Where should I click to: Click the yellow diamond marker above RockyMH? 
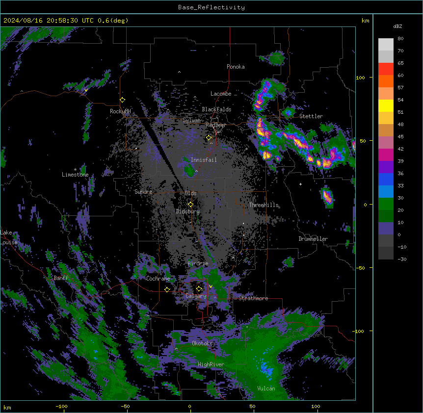(x=123, y=100)
